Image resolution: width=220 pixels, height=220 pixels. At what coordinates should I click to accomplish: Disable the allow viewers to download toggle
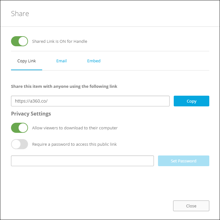click(x=20, y=128)
